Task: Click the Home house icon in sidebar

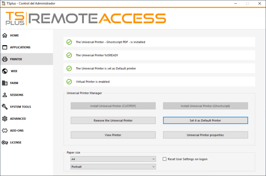Action: point(5,35)
